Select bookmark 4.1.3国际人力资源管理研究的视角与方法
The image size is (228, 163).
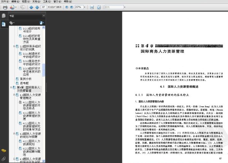click(32, 126)
